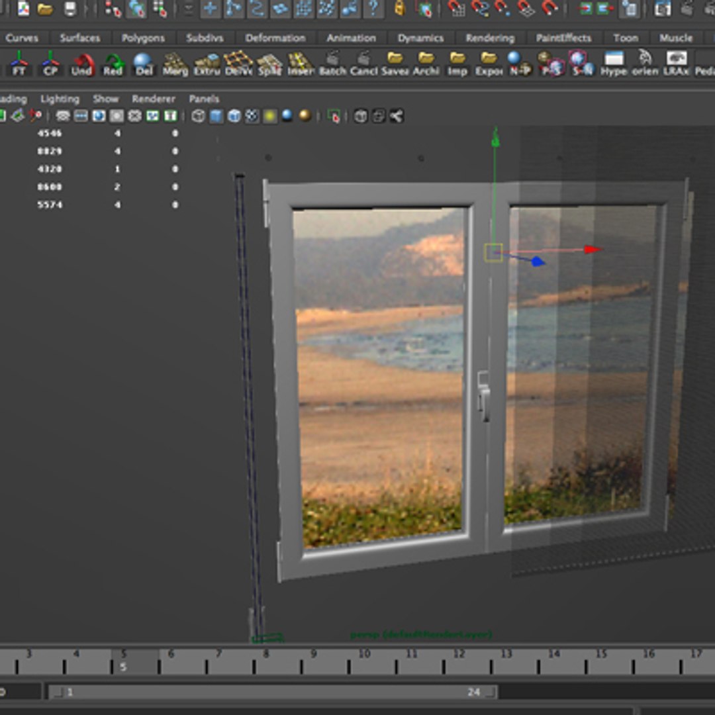Toggle the Construction History icon
715x715 pixels.
630,9
